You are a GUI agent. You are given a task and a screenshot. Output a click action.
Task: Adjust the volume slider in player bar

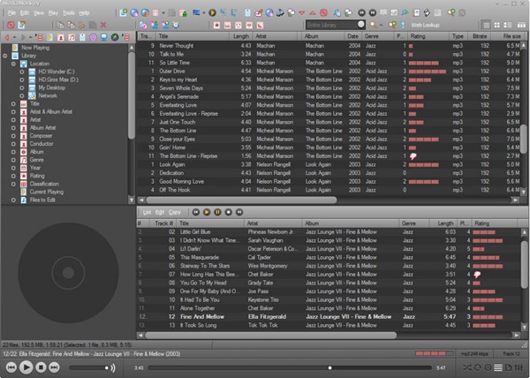[x=90, y=368]
